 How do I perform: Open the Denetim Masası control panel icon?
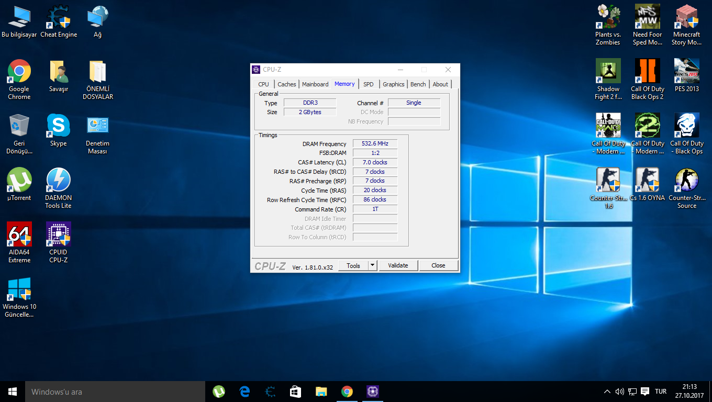(98, 134)
